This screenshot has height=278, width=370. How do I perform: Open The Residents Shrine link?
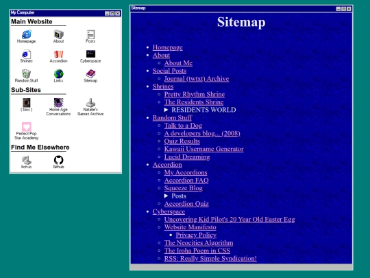194,102
